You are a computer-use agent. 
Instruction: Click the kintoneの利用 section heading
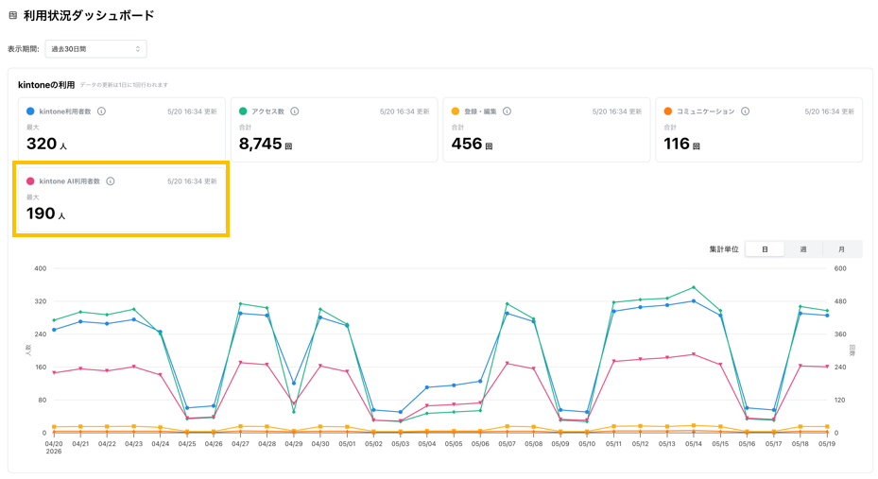pos(46,85)
